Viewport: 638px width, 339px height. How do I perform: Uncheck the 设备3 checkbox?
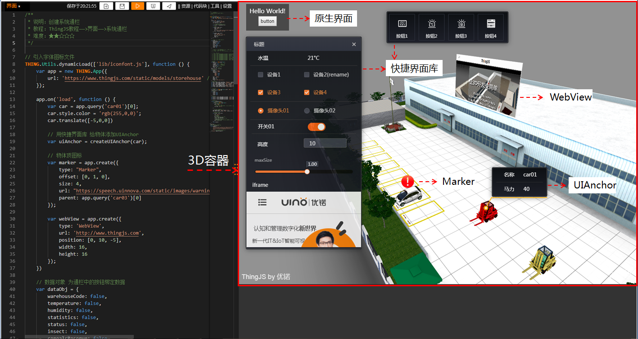tap(261, 92)
